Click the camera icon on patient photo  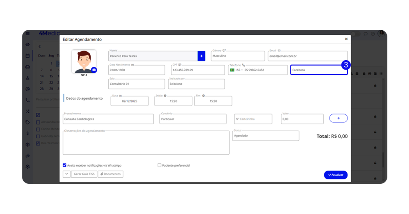(94, 70)
